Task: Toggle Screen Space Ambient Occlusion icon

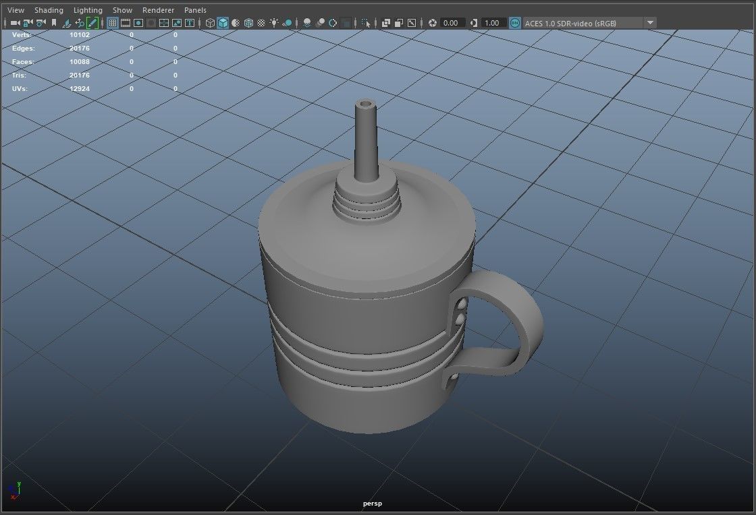Action: [x=307, y=23]
